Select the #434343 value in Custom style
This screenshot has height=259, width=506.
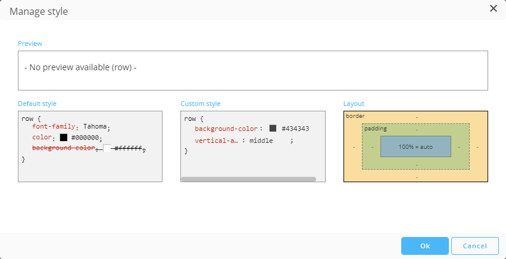point(295,129)
